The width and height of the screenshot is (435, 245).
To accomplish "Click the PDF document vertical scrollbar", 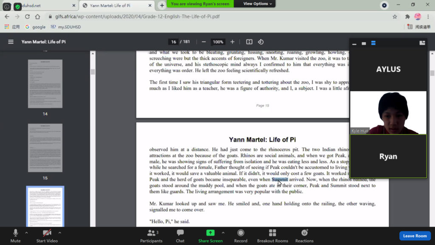I will point(432,73).
